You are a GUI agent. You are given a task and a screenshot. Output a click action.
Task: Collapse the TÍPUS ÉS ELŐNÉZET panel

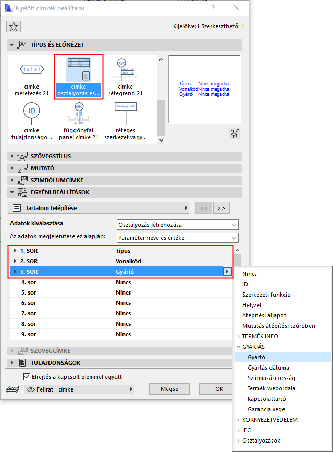point(12,45)
